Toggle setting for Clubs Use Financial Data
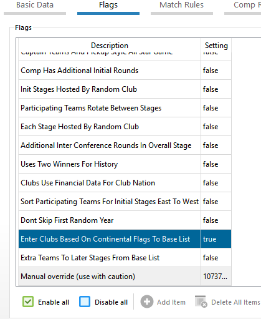 pyautogui.click(x=216, y=183)
